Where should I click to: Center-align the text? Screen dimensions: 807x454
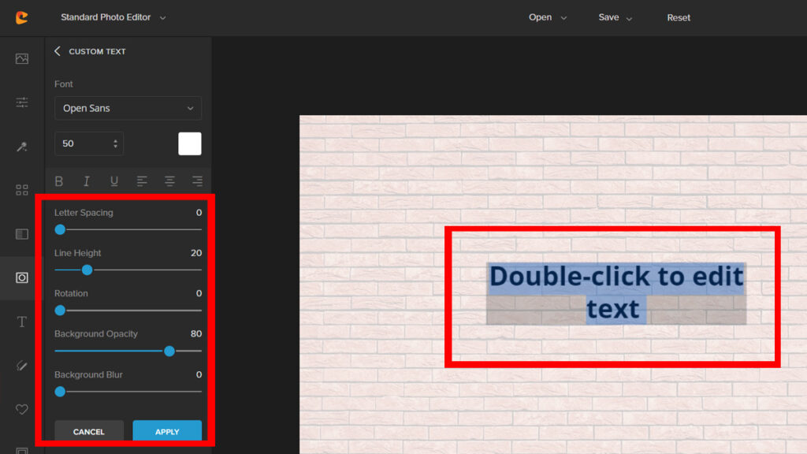click(169, 181)
